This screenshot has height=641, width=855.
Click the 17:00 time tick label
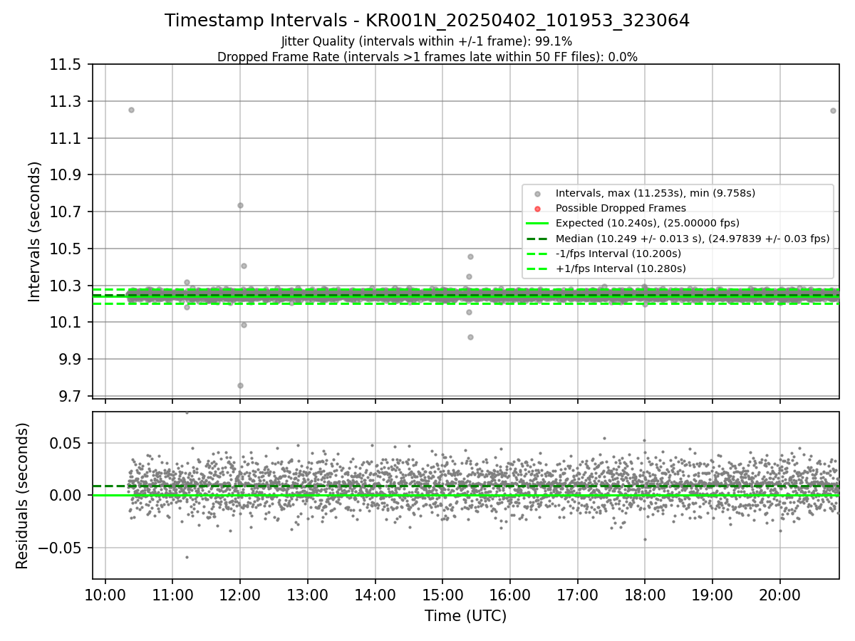[x=577, y=595]
